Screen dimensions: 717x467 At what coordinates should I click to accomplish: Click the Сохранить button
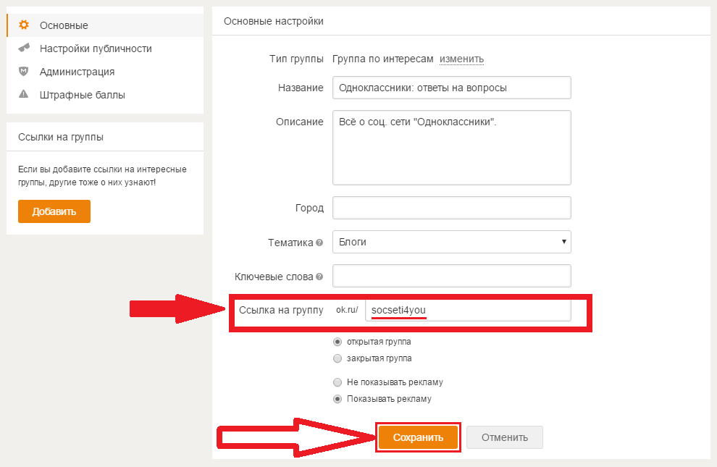click(418, 437)
